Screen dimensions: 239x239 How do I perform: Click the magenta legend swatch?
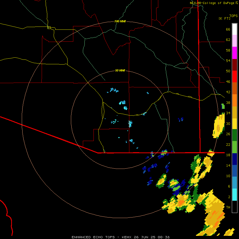coord(234,53)
